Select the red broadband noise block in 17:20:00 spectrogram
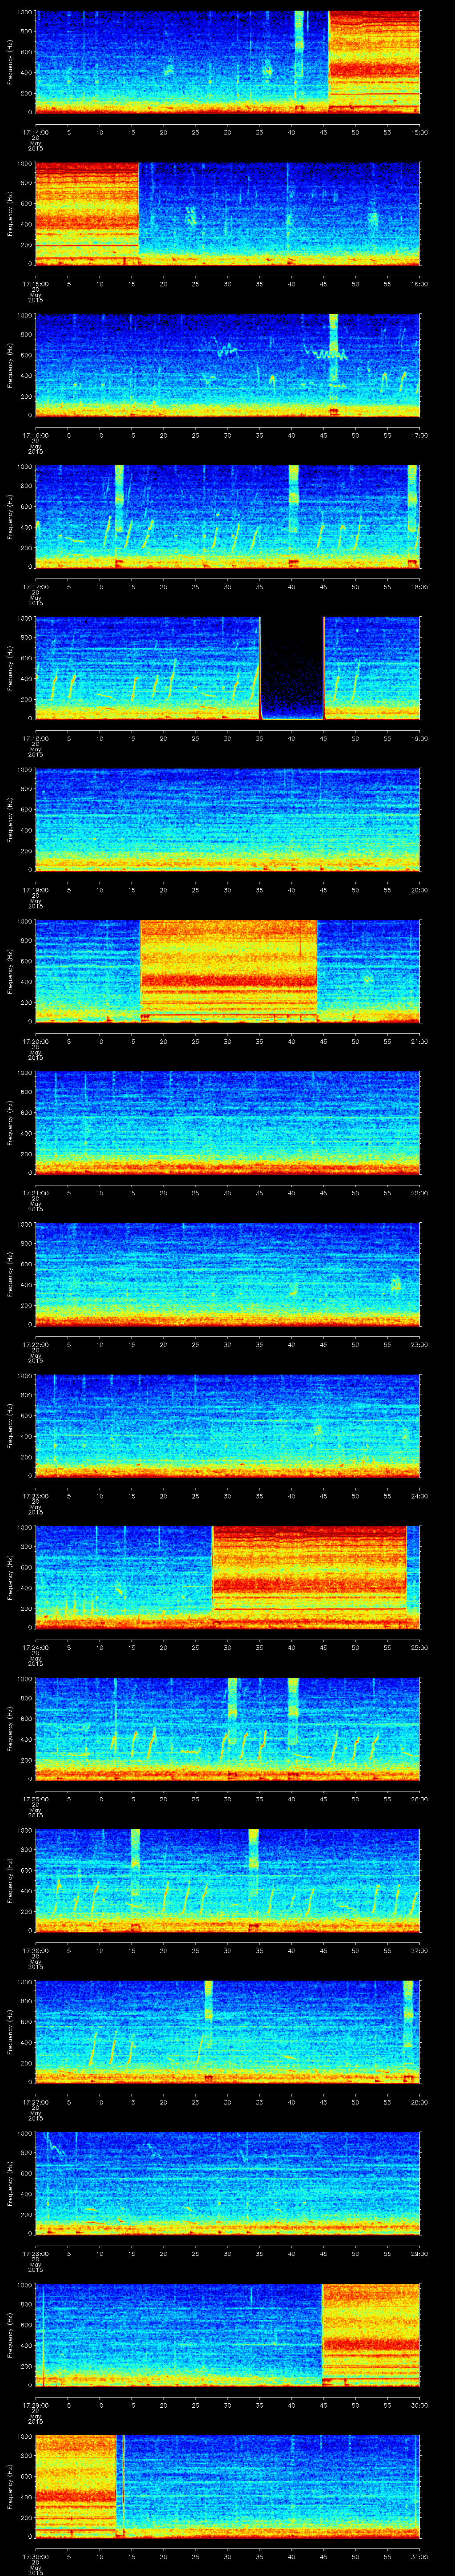The height and width of the screenshot is (2576, 455). coord(229,971)
